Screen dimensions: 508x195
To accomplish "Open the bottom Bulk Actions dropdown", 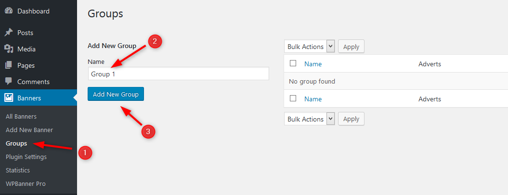I will [310, 119].
